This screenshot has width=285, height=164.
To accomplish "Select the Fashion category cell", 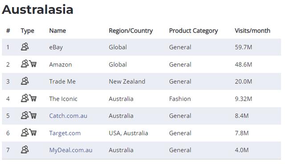I will [180, 99].
